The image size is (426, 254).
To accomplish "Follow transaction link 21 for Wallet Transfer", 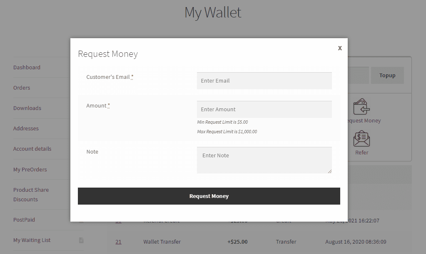I will [118, 242].
